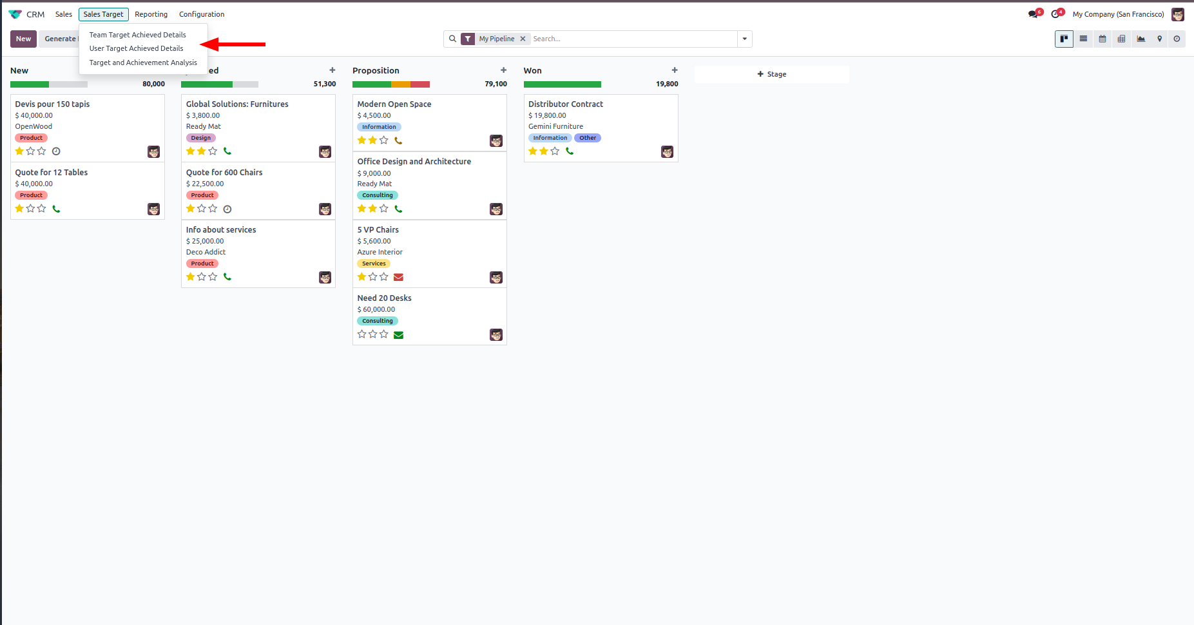Screen dimensions: 1194x625
Task: Set third star on Global Solutions: Furnitures
Action: coord(213,151)
